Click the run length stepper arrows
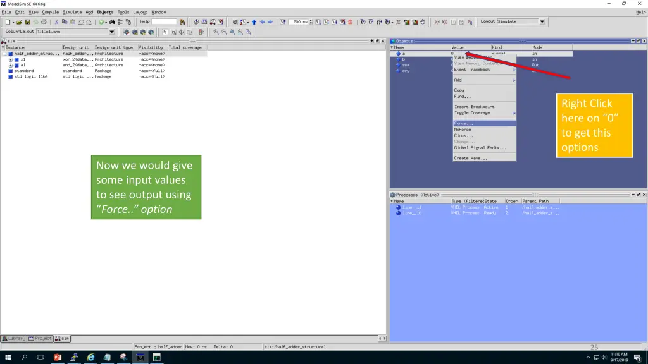Viewport: 648px width, 364px height. click(311, 22)
